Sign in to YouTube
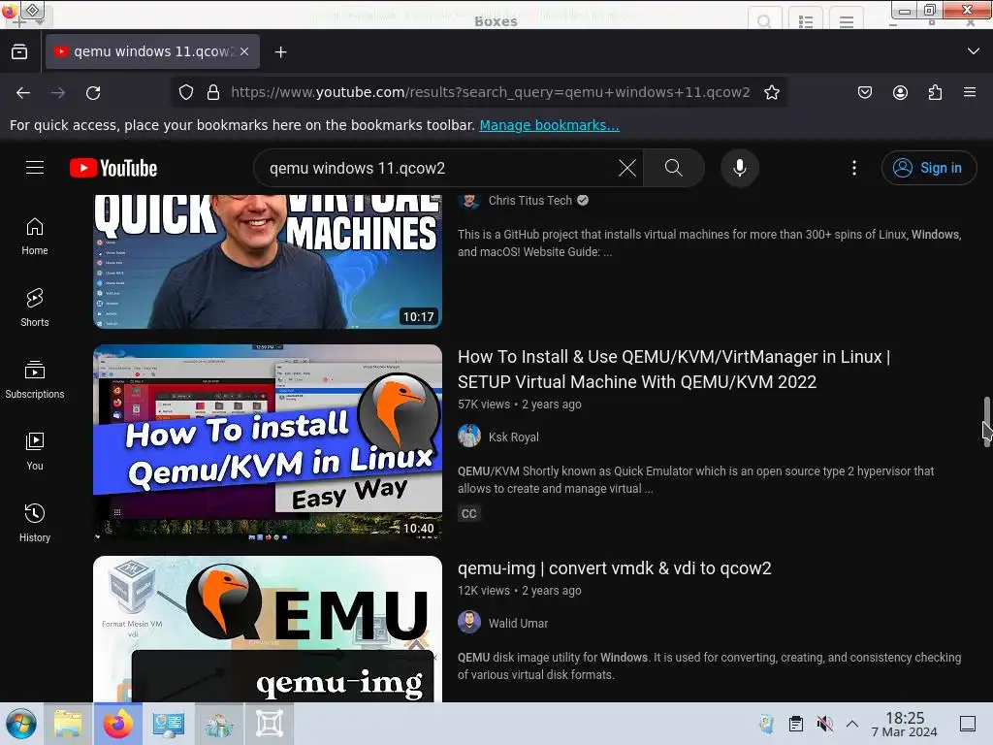Image resolution: width=993 pixels, height=745 pixels. [928, 168]
